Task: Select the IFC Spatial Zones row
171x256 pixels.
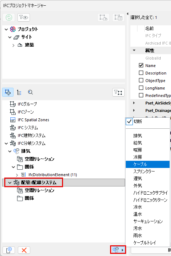Action: [64, 120]
